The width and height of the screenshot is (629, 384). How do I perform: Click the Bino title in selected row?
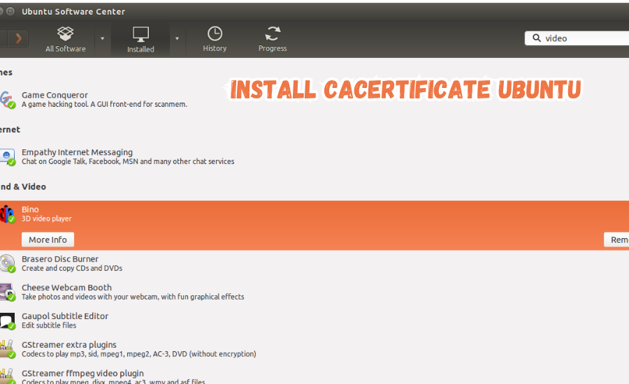(x=30, y=209)
